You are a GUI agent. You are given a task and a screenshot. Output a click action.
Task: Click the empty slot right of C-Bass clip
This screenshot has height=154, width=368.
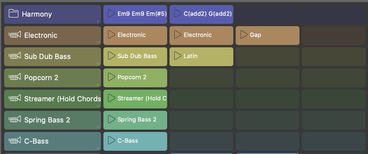click(x=201, y=141)
